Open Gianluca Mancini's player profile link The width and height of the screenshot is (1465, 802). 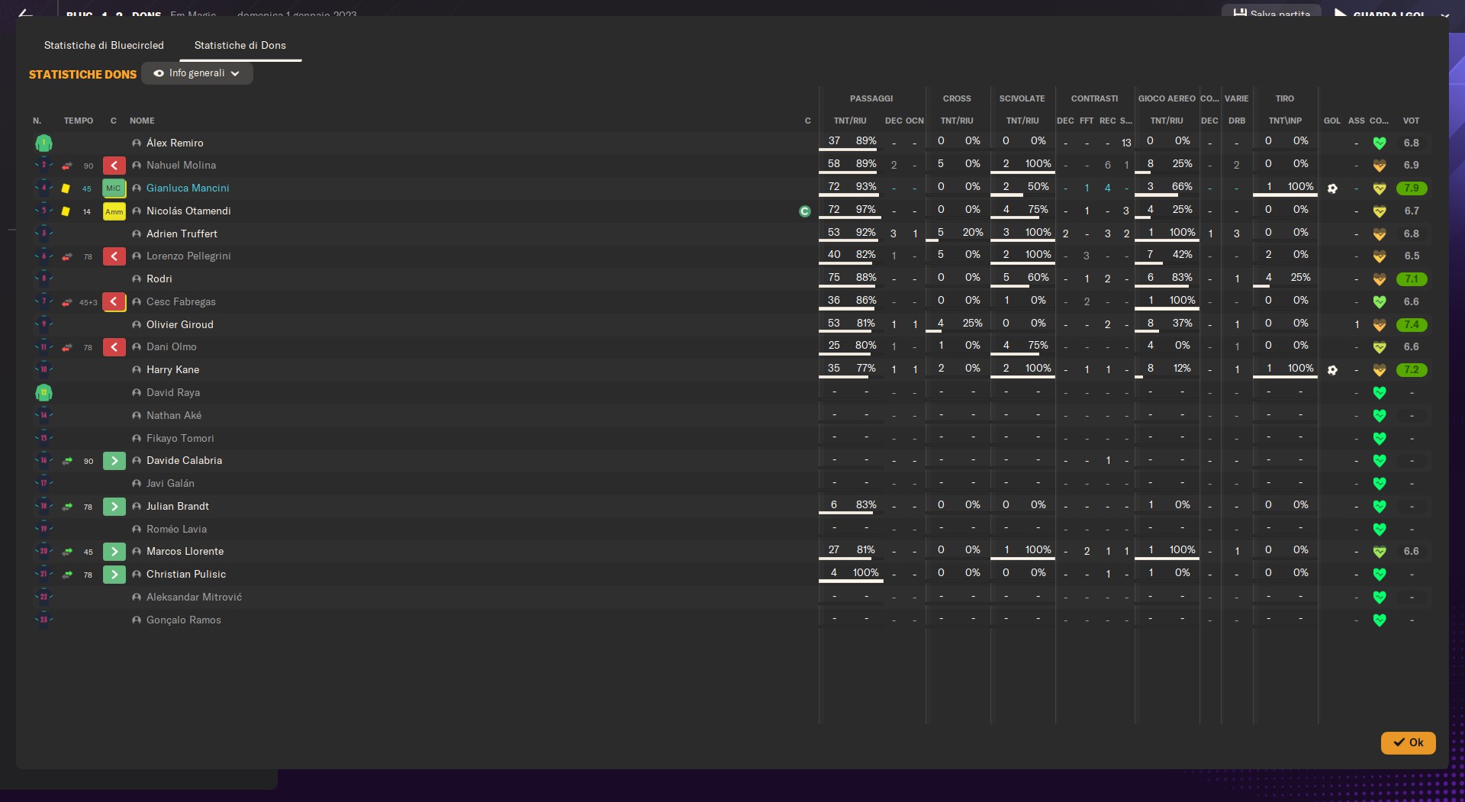tap(188, 188)
